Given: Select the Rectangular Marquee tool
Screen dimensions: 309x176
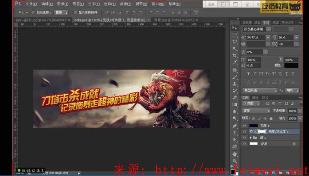Looking at the screenshot, I should (x=235, y=35).
